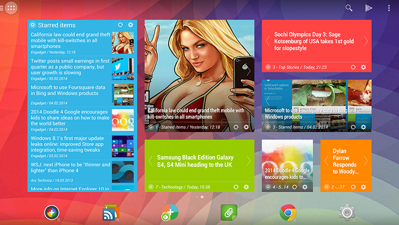Select the second home screen page dot
399x225 pixels.
click(x=202, y=197)
